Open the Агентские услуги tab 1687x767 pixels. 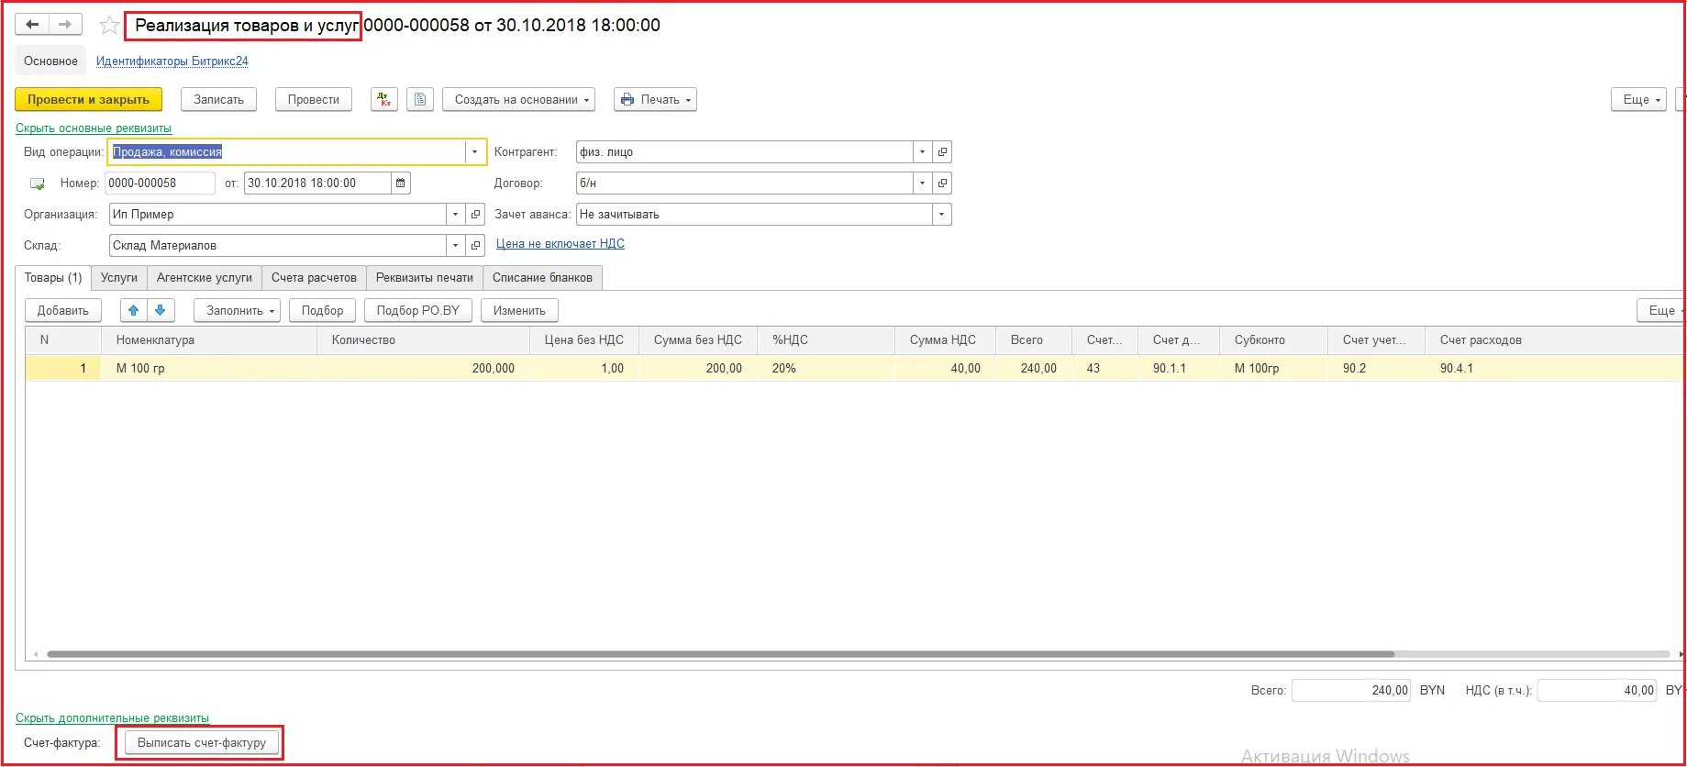coord(205,277)
